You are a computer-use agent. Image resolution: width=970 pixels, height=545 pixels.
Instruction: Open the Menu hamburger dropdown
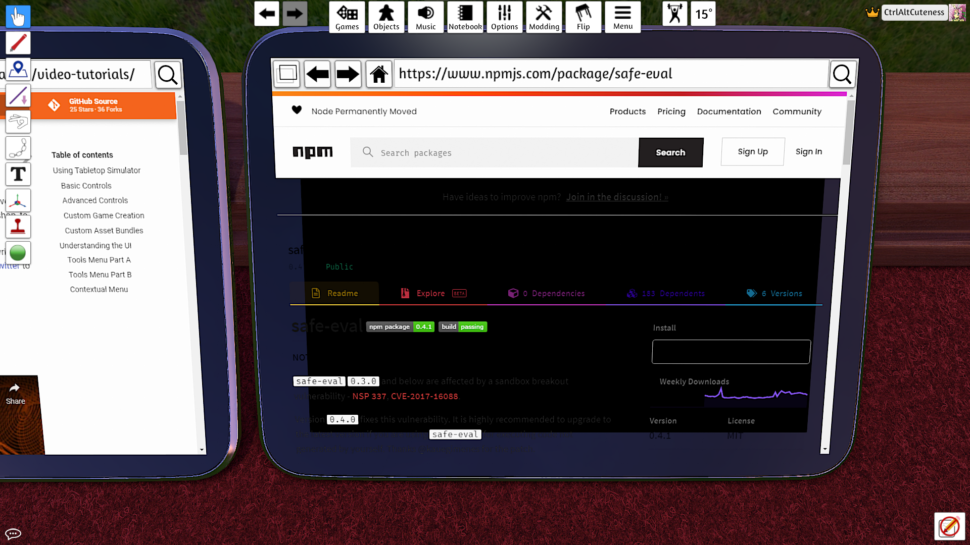click(x=622, y=17)
